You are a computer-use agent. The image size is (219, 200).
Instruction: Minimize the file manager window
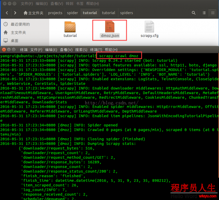click(9, 4)
